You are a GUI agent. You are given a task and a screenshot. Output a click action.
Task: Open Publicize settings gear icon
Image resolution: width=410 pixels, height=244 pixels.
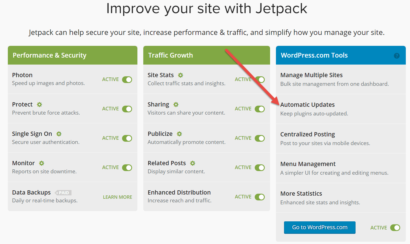click(180, 134)
